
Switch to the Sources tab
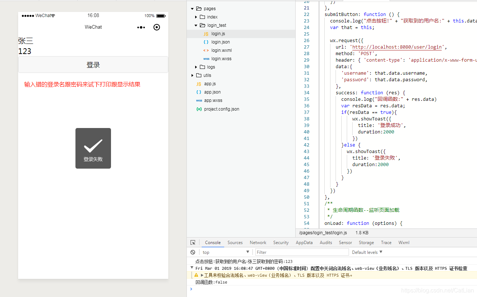tap(235, 243)
